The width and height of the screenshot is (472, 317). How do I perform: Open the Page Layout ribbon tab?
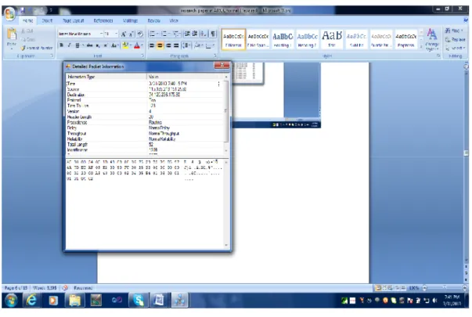coord(73,20)
